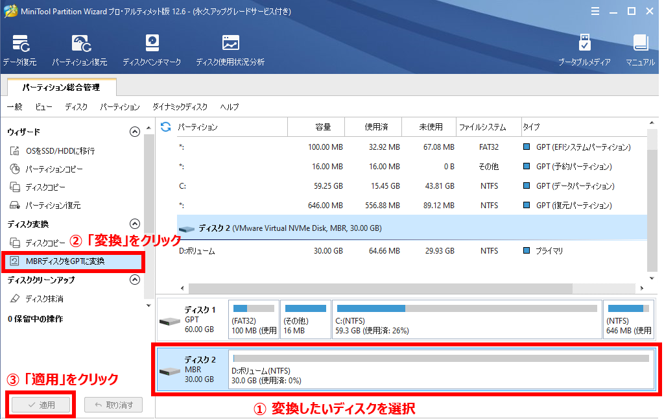The width and height of the screenshot is (664, 419).
Task: Open the ダイナミックディスク menu
Action: [x=180, y=107]
